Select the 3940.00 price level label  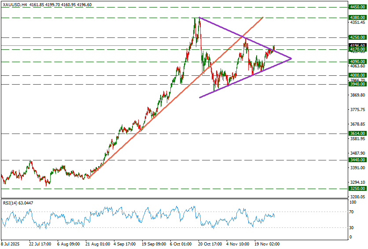[x=357, y=84]
